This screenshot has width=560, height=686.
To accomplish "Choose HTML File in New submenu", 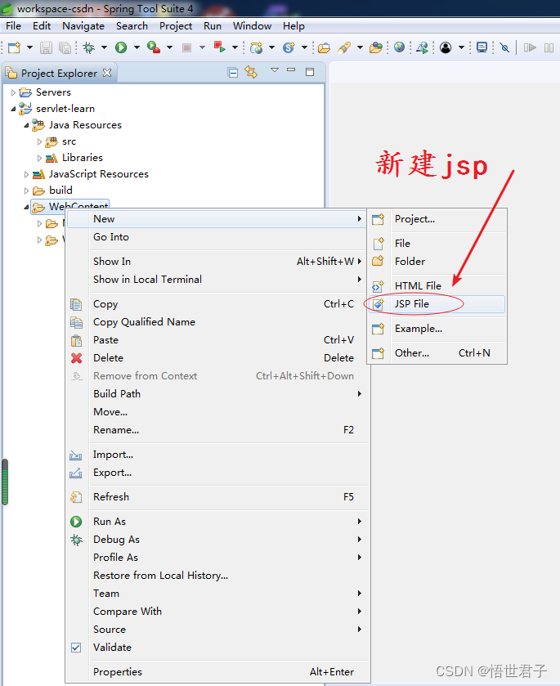I will pos(437,286).
